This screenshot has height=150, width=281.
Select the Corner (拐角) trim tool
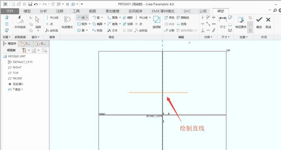181,24
